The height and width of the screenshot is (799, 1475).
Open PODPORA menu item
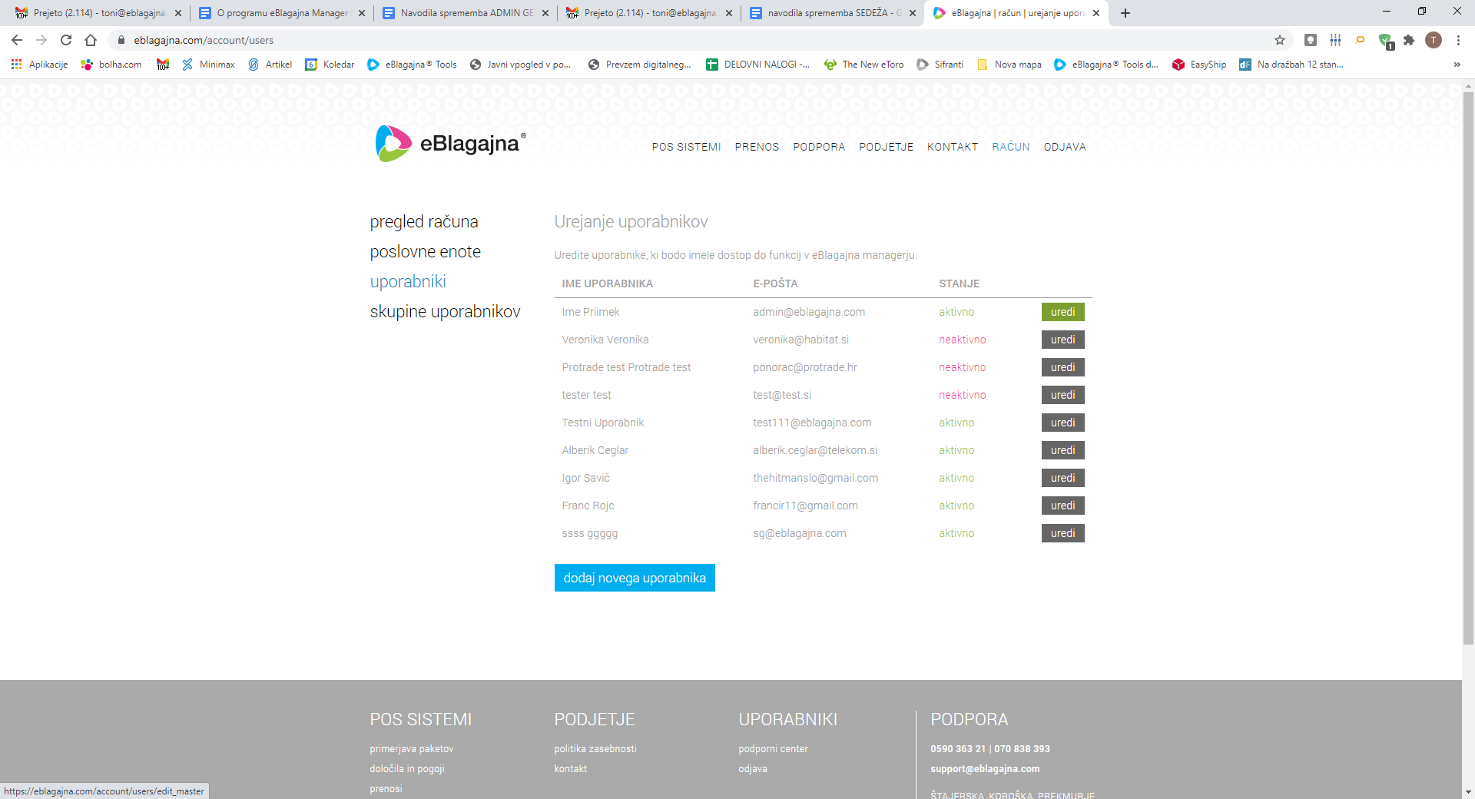click(819, 147)
